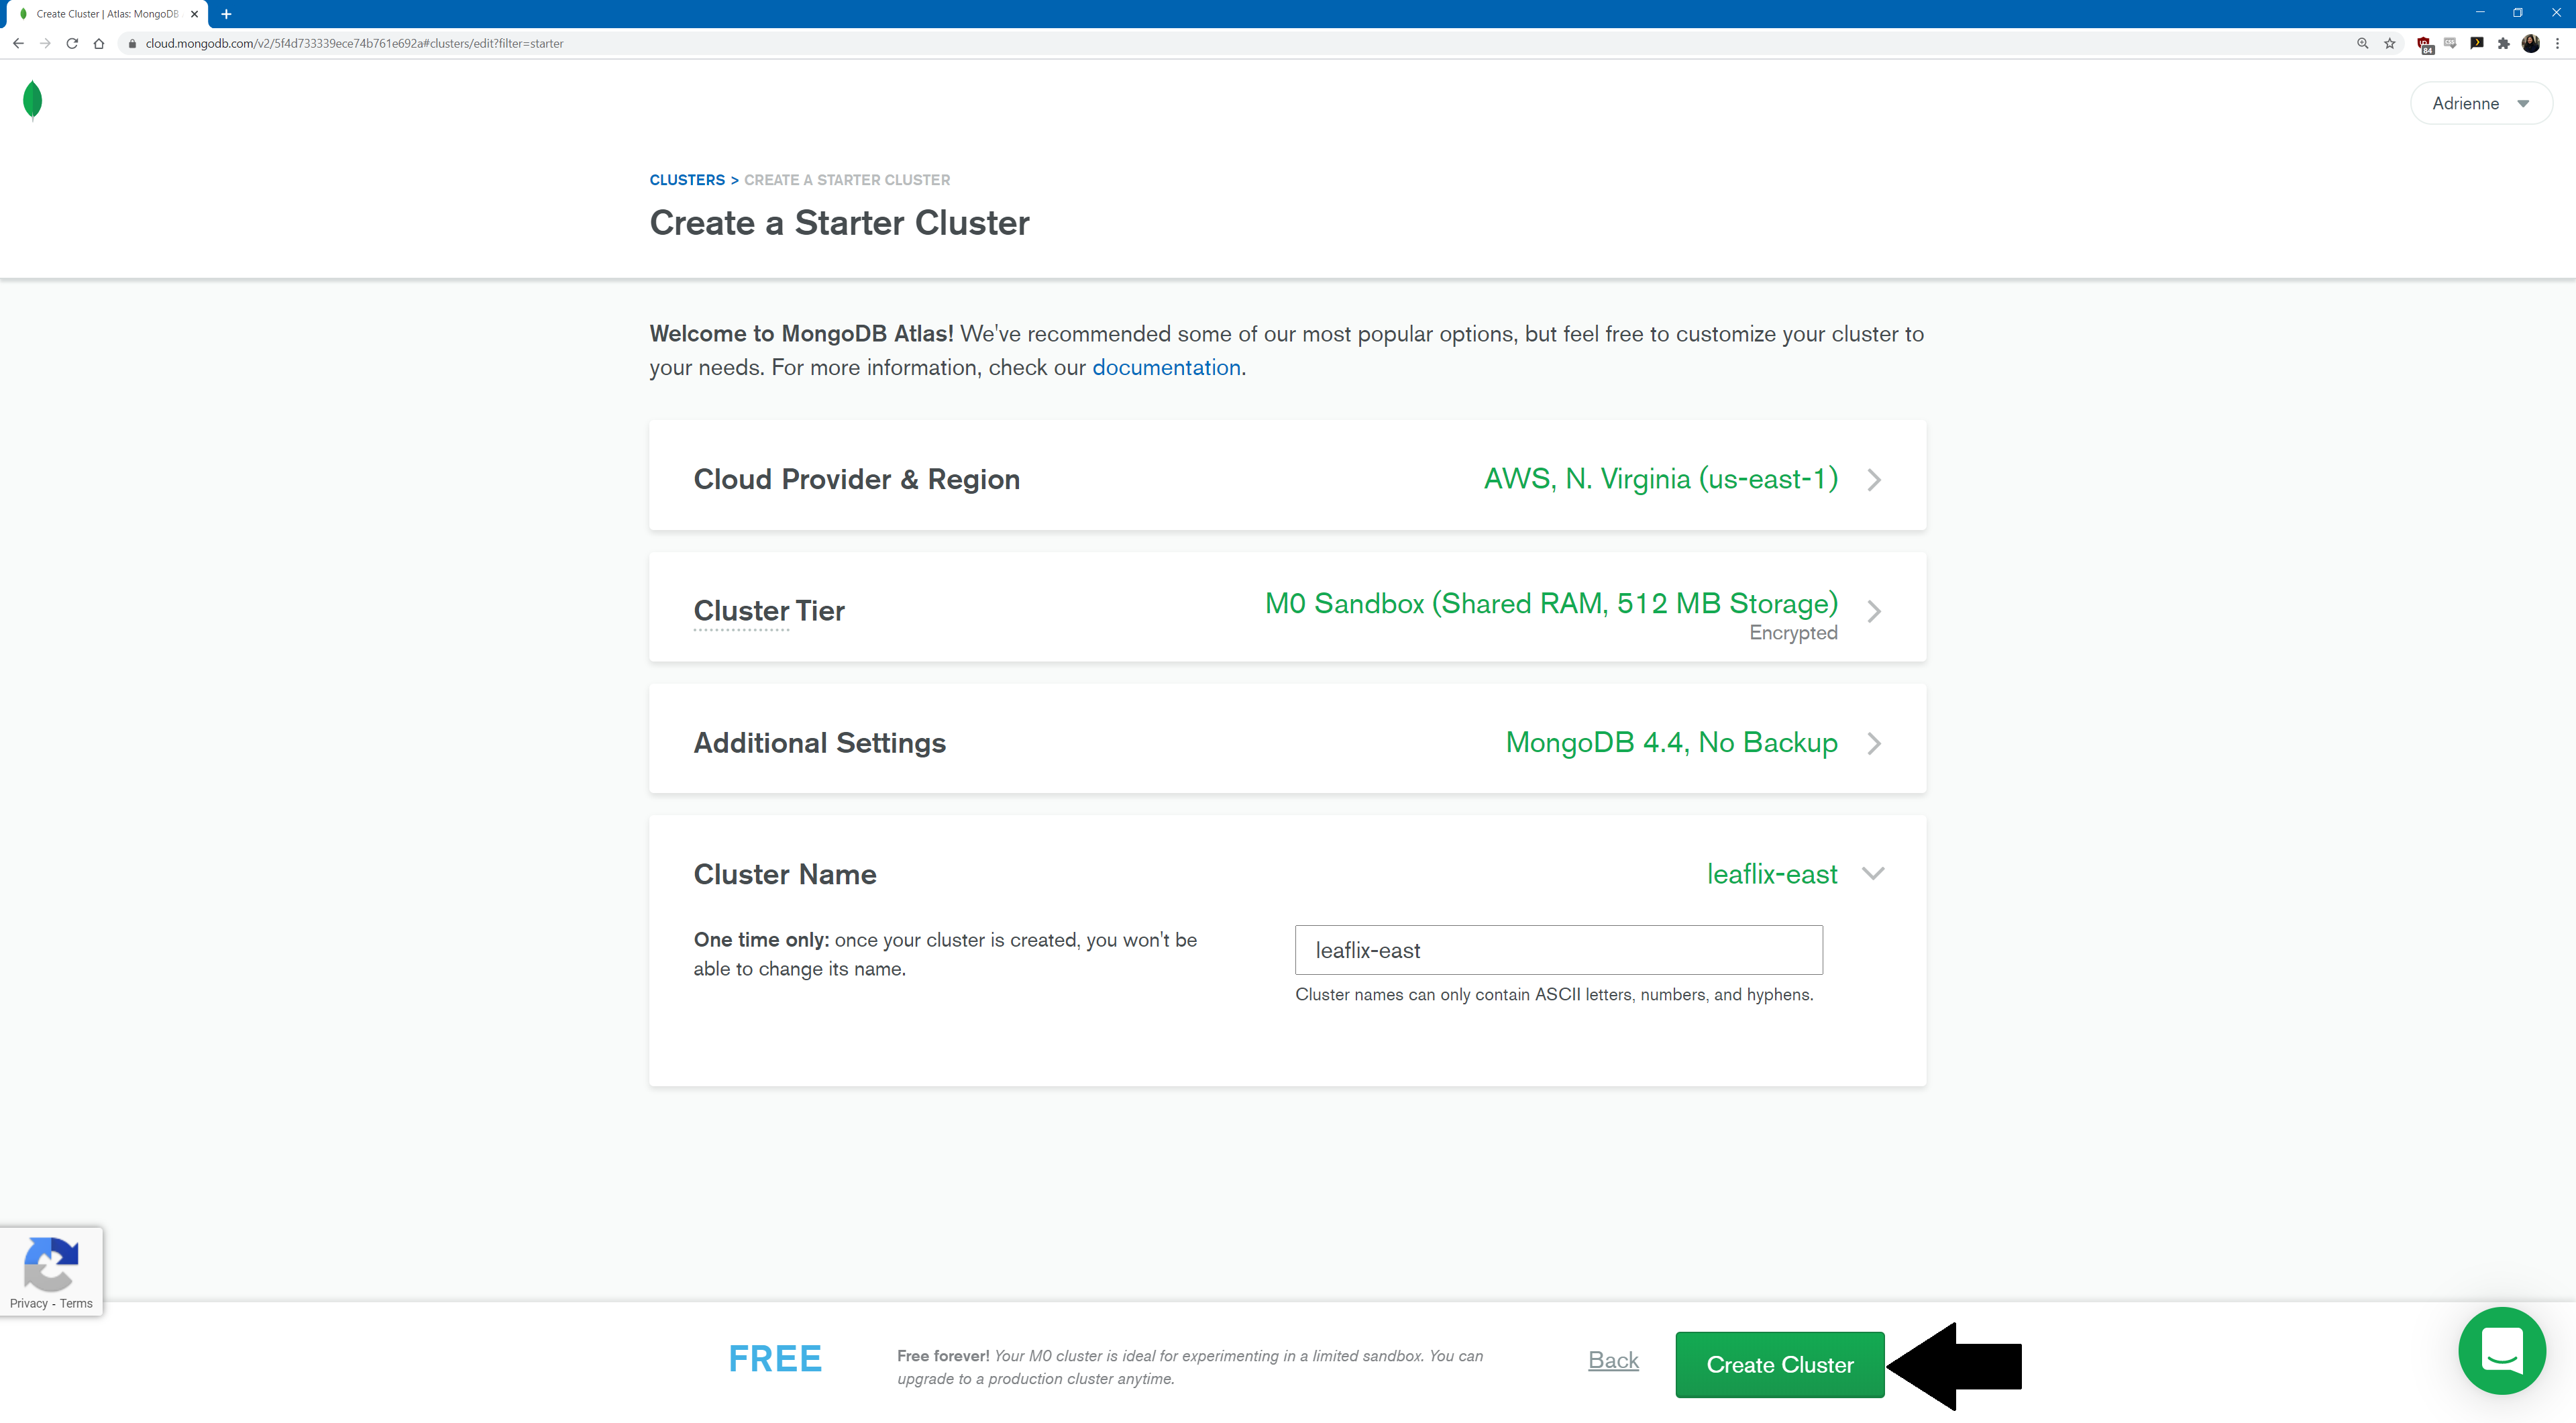This screenshot has height=1423, width=2576.
Task: Select the Additional Settings menu item
Action: pos(1287,741)
